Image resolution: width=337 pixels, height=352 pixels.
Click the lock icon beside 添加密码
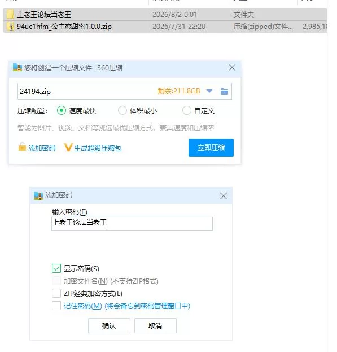(22, 147)
